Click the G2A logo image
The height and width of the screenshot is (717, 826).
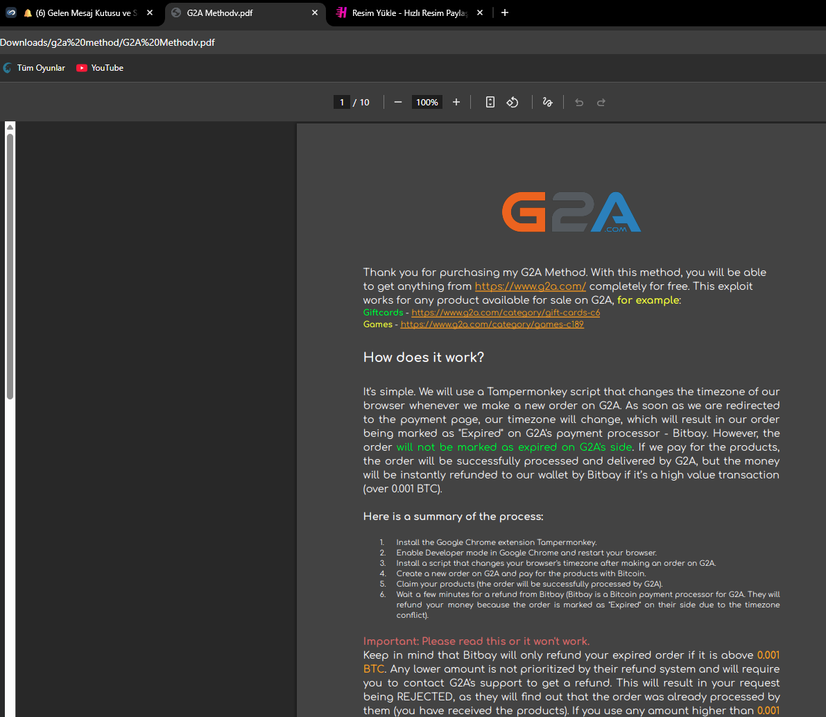(571, 211)
